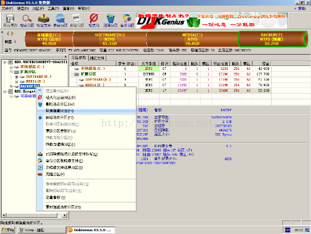Screen dimensions: 311x234
Task: Choose 取消隐藏状态(F4) in context menu
Action: tap(87, 111)
